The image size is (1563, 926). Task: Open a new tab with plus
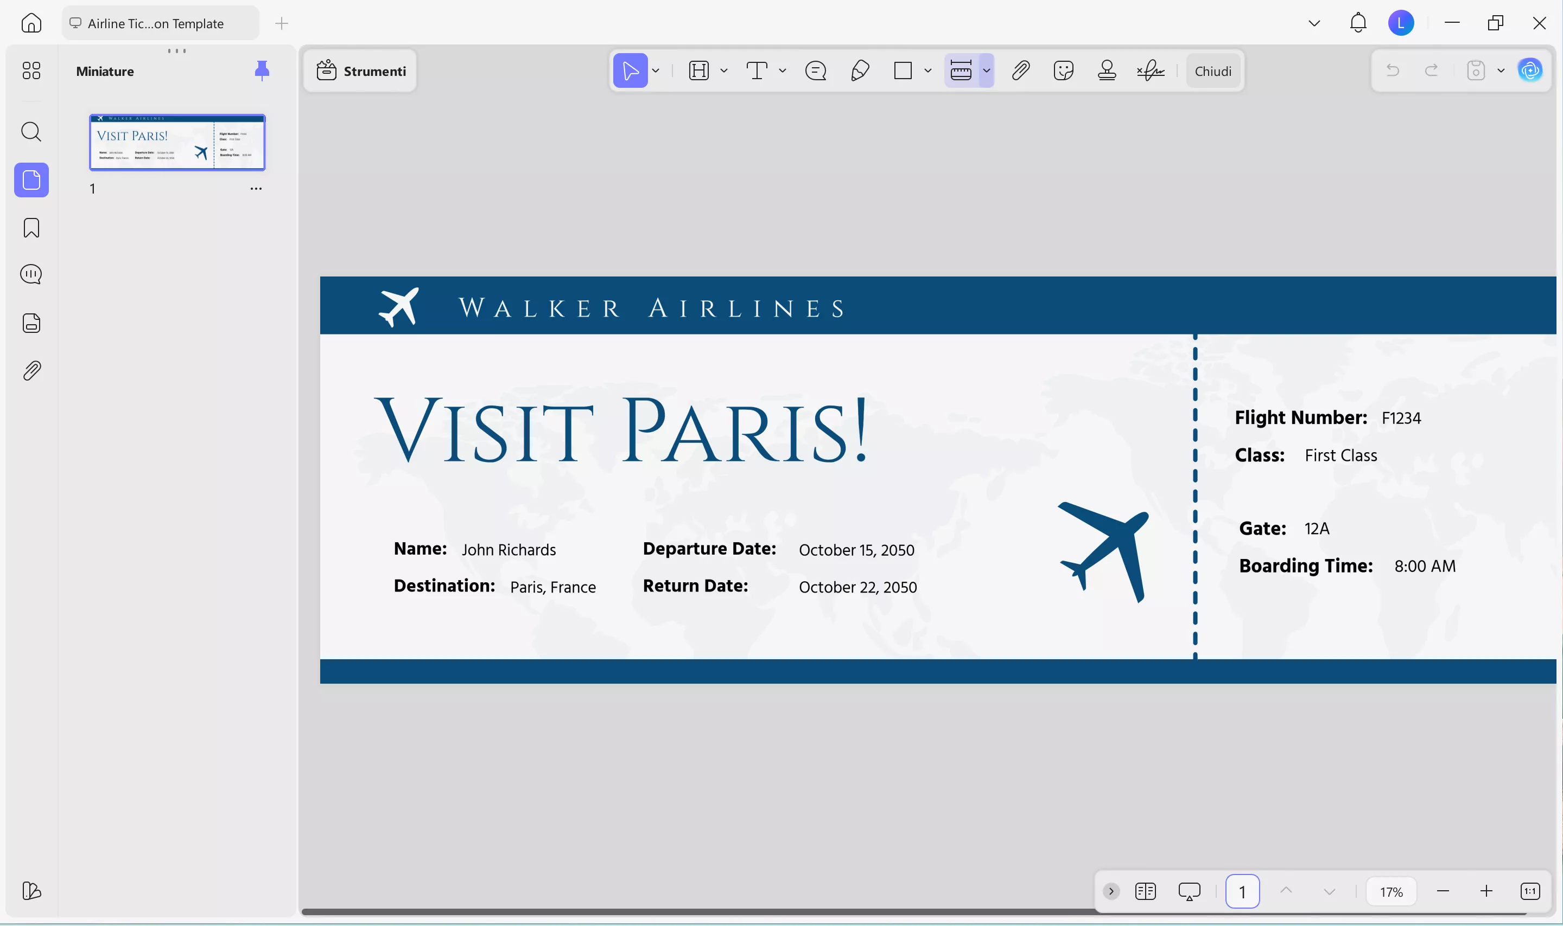tap(282, 24)
